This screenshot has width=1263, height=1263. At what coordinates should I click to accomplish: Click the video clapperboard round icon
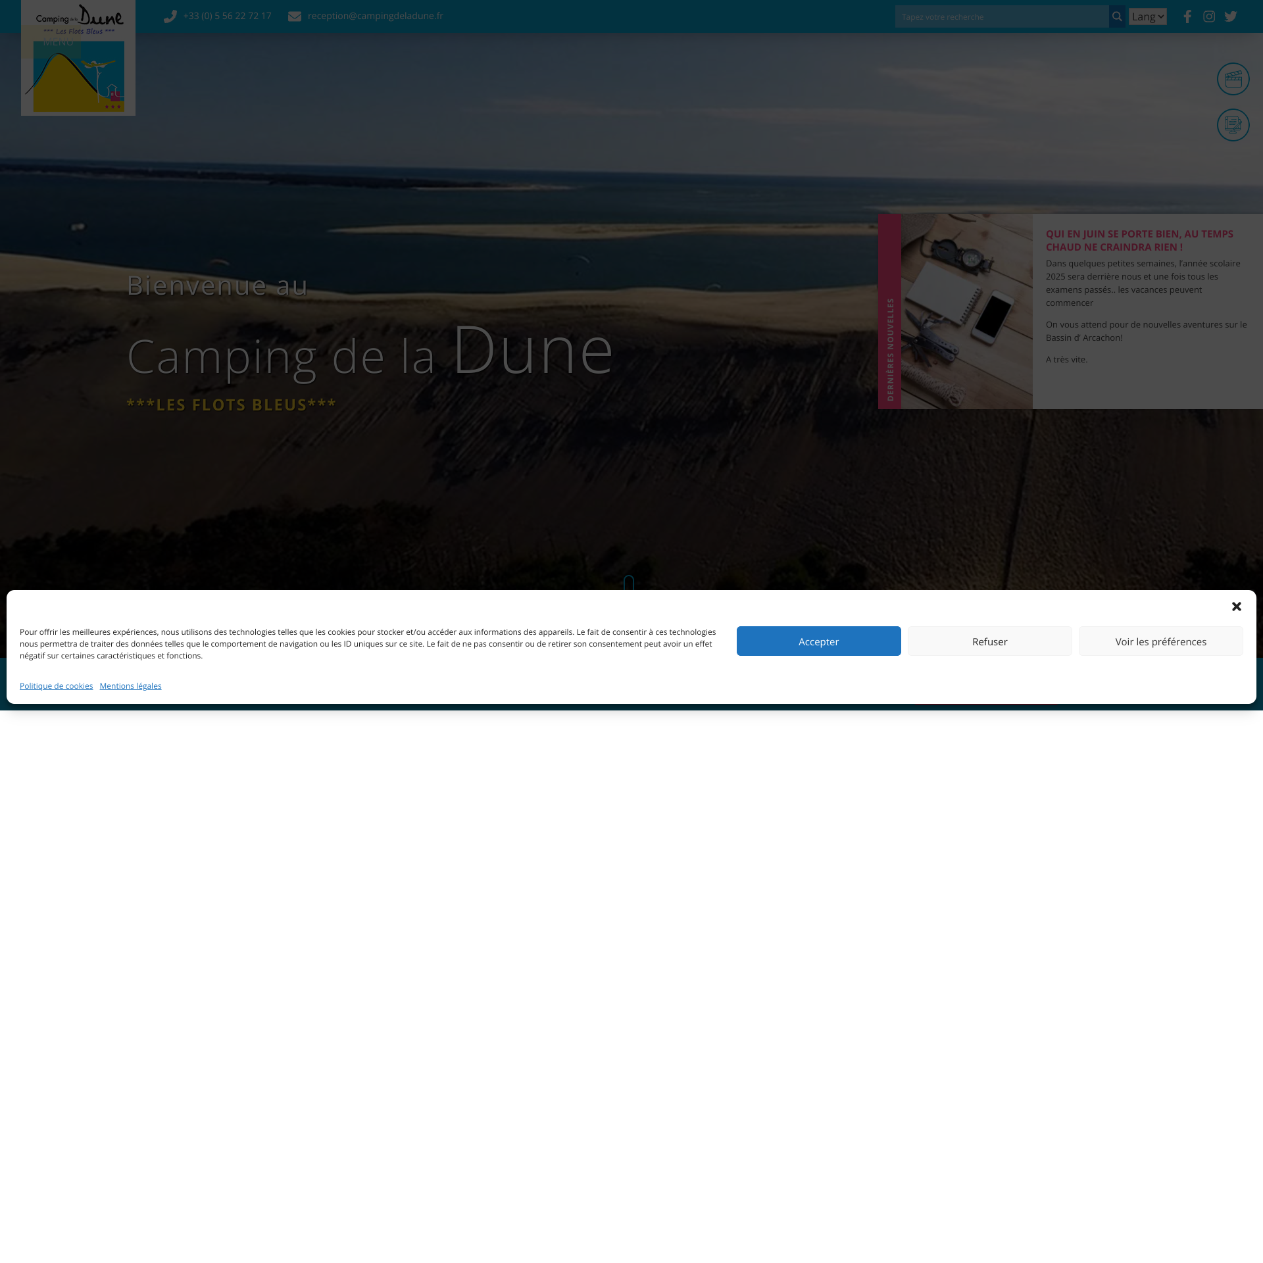(x=1233, y=79)
